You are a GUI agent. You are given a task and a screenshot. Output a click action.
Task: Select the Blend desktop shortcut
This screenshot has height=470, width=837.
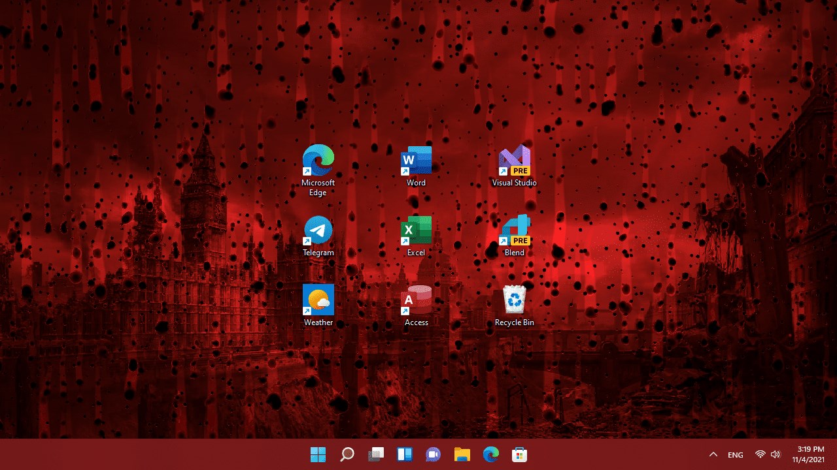click(515, 236)
